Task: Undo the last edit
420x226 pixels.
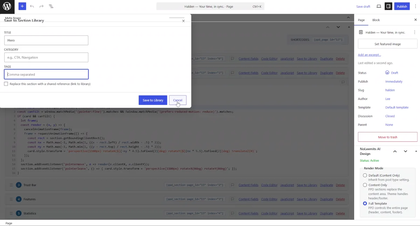Action: [32, 6]
